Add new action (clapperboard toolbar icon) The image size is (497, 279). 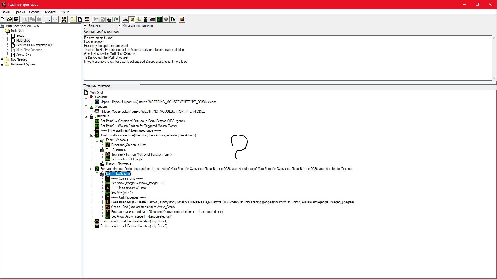point(109,19)
